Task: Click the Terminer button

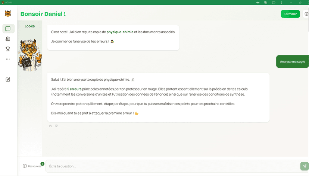Action: click(x=290, y=14)
